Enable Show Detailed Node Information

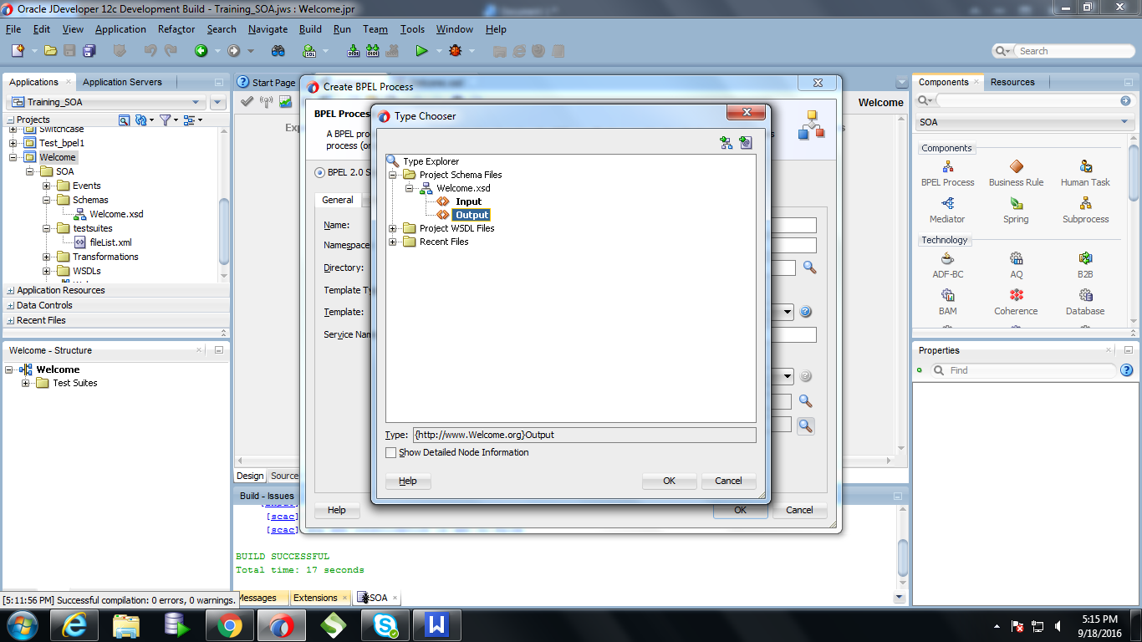tap(390, 452)
